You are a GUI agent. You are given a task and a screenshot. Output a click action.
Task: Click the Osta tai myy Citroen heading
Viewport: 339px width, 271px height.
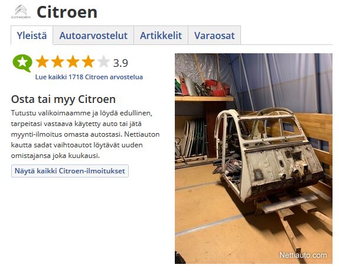[x=63, y=99]
